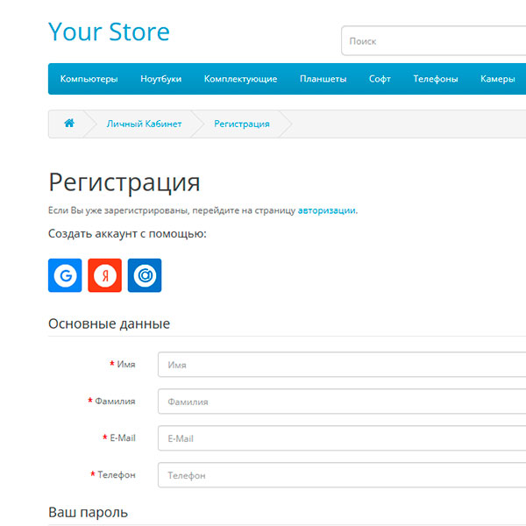Click the Телефон input field
This screenshot has width=526, height=526.
point(342,475)
